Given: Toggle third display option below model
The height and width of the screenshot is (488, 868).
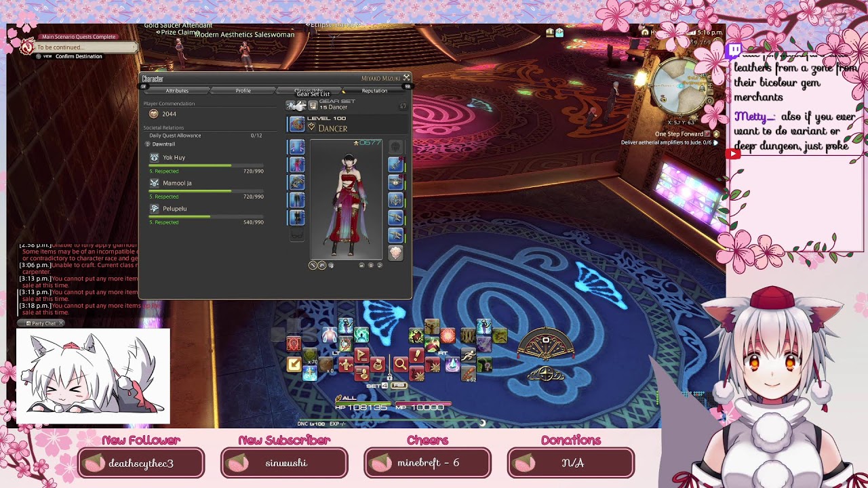Looking at the screenshot, I should point(331,264).
